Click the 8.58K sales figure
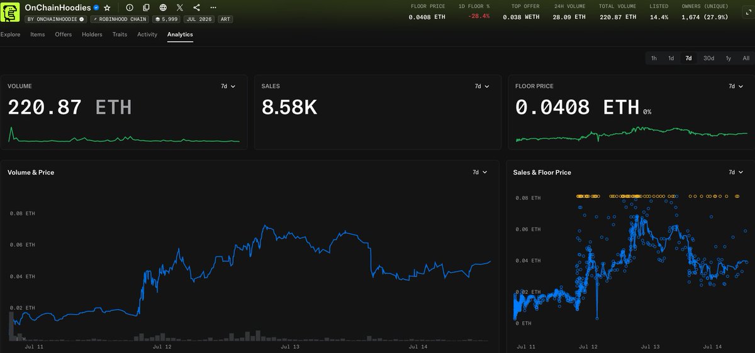 (289, 108)
